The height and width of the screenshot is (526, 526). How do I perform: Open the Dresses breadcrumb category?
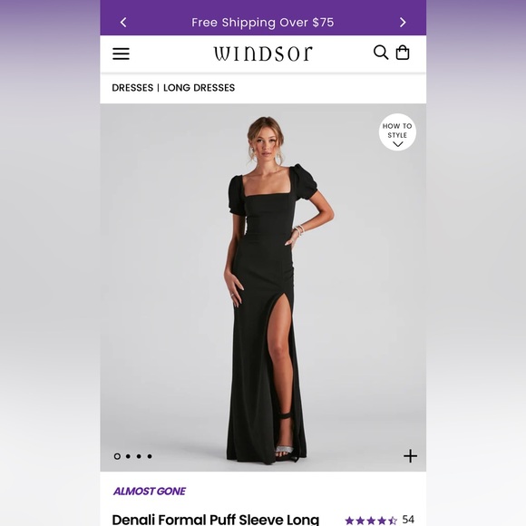pos(132,88)
